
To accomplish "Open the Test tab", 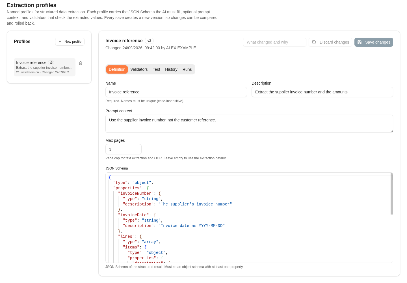I will pyautogui.click(x=156, y=69).
